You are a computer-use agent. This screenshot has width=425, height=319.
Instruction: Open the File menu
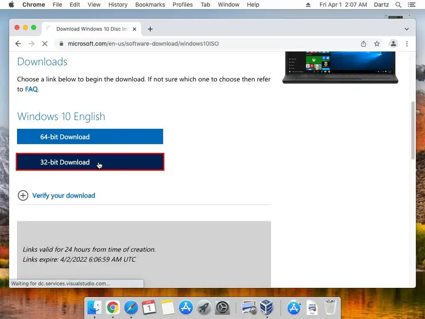57,5
